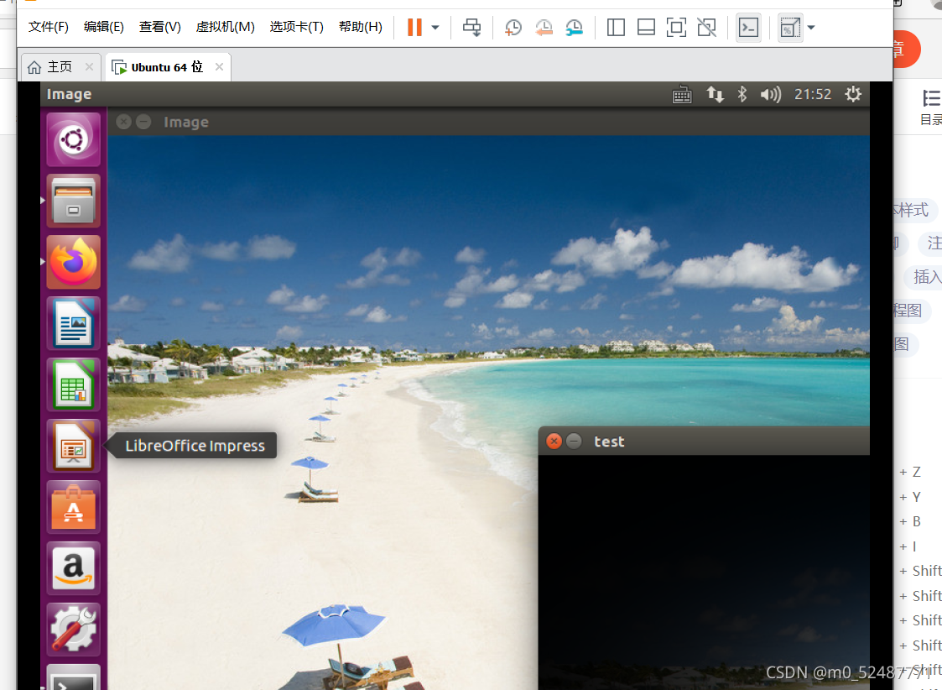Launch LibreOffice Writer from the launcher
The image size is (942, 690).
pyautogui.click(x=73, y=323)
